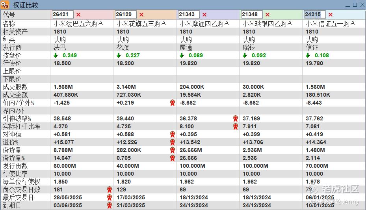
Task: Click the red ribbon badge beside 28/05/2025
Action: coord(110,198)
